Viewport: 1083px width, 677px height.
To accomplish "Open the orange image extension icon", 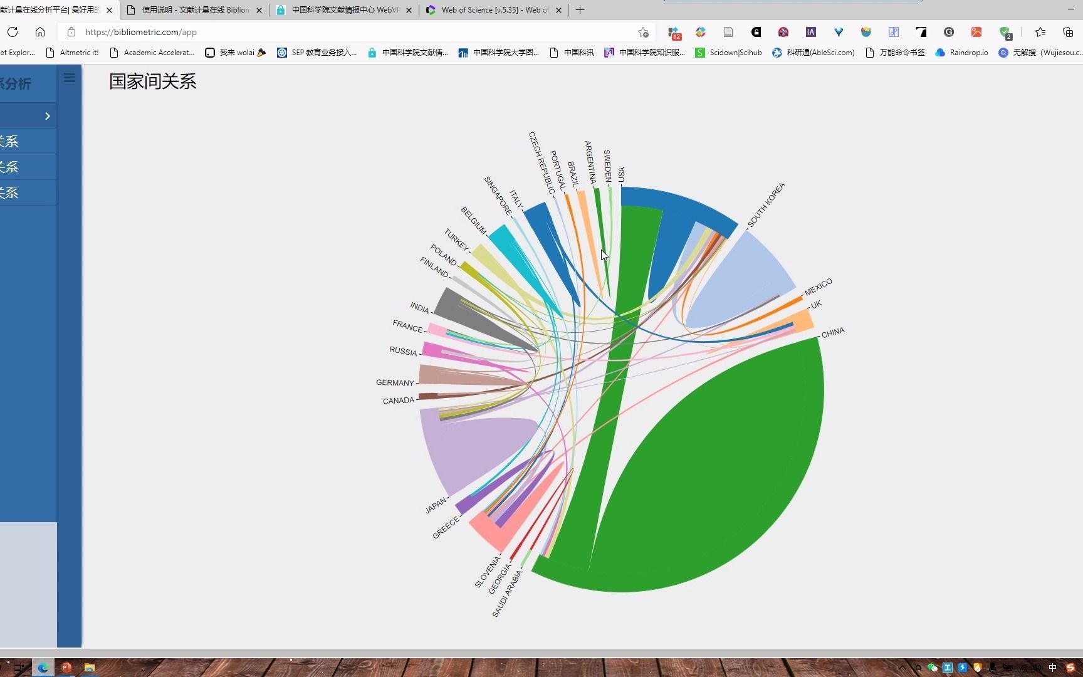I will click(x=976, y=32).
